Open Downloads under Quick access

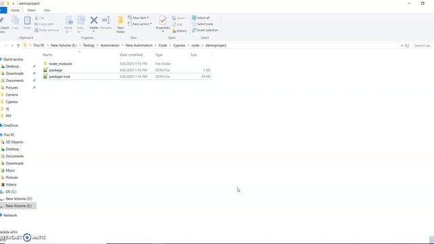point(14,74)
